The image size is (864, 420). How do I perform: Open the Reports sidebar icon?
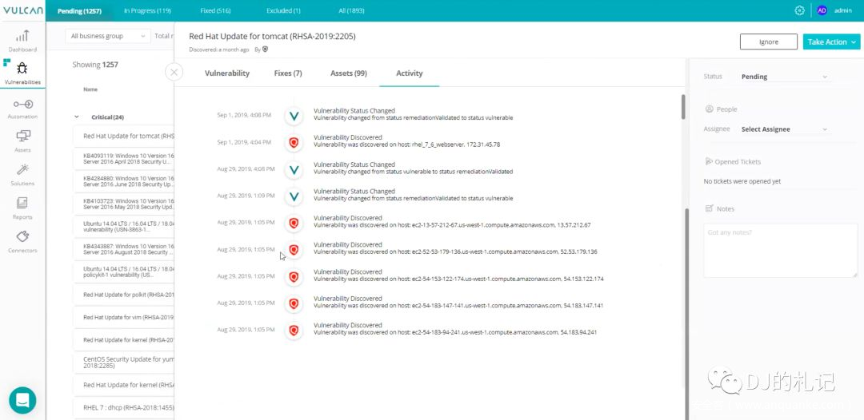22,208
